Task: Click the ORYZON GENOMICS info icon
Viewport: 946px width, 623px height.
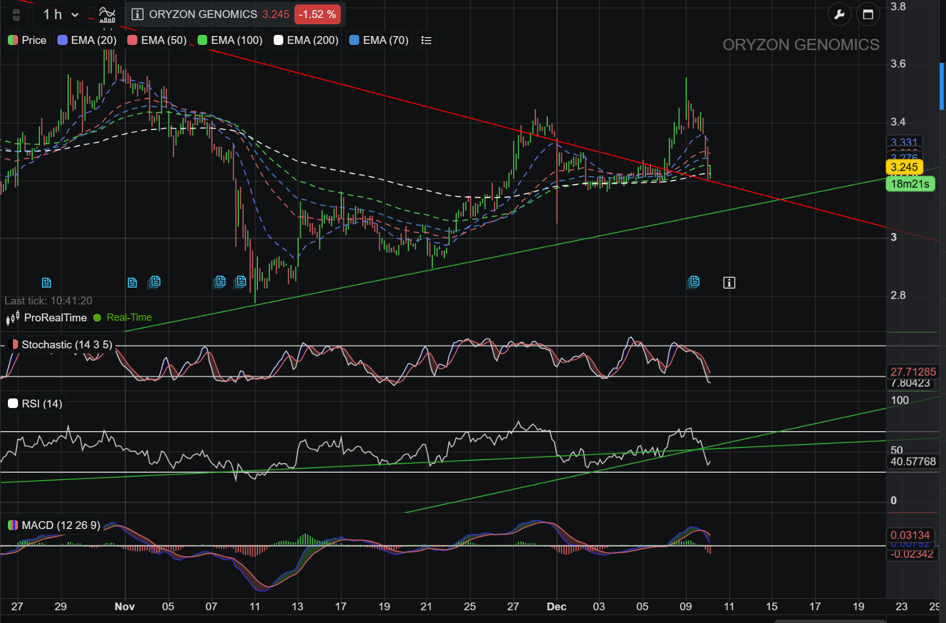Action: tap(137, 15)
